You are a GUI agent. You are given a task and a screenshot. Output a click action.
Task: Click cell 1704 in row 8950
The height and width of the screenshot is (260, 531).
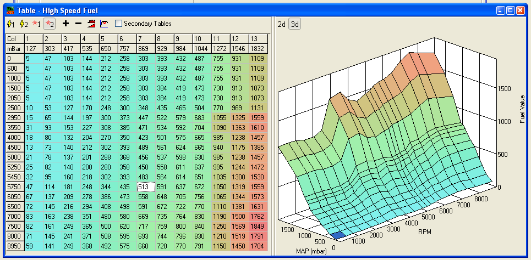pyautogui.click(x=259, y=246)
